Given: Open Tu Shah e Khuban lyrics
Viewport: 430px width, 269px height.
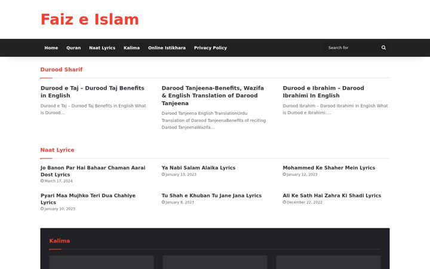Looking at the screenshot, I should (x=211, y=195).
